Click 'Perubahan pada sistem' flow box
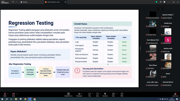Image resolution: width=180 pixels, height=101 pixels. (15, 72)
